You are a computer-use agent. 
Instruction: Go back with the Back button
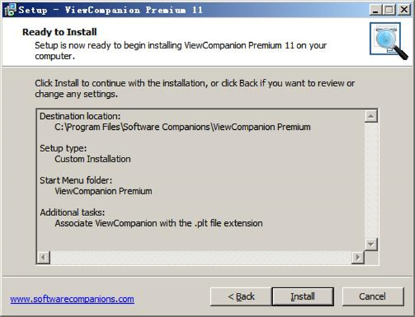pyautogui.click(x=241, y=296)
